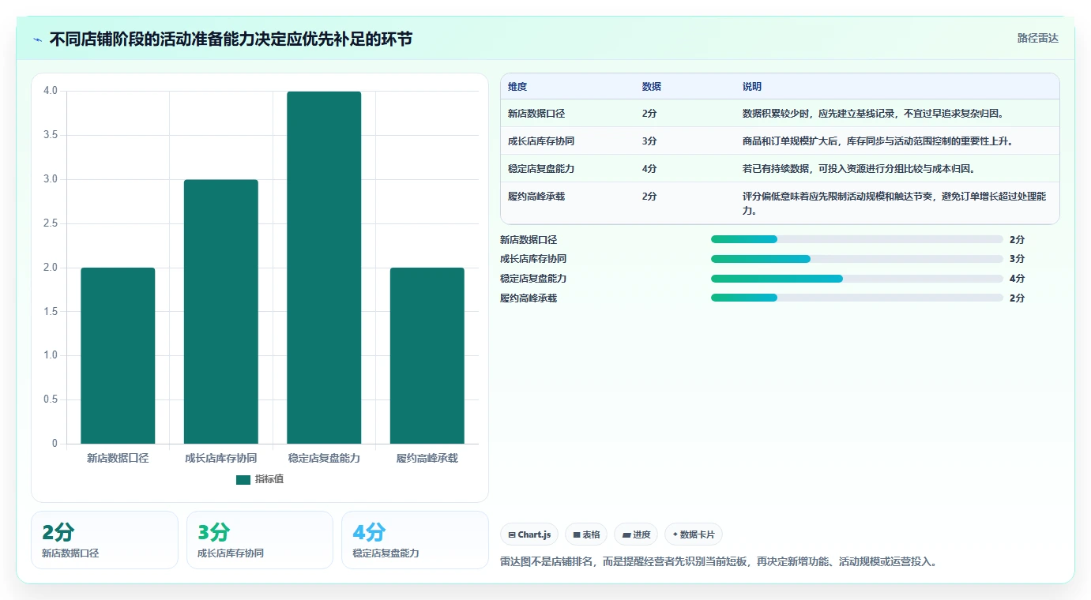Viewport: 1091px width, 600px height.
Task: Open the 4分 稳定店复盘能力 data card
Action: [415, 540]
